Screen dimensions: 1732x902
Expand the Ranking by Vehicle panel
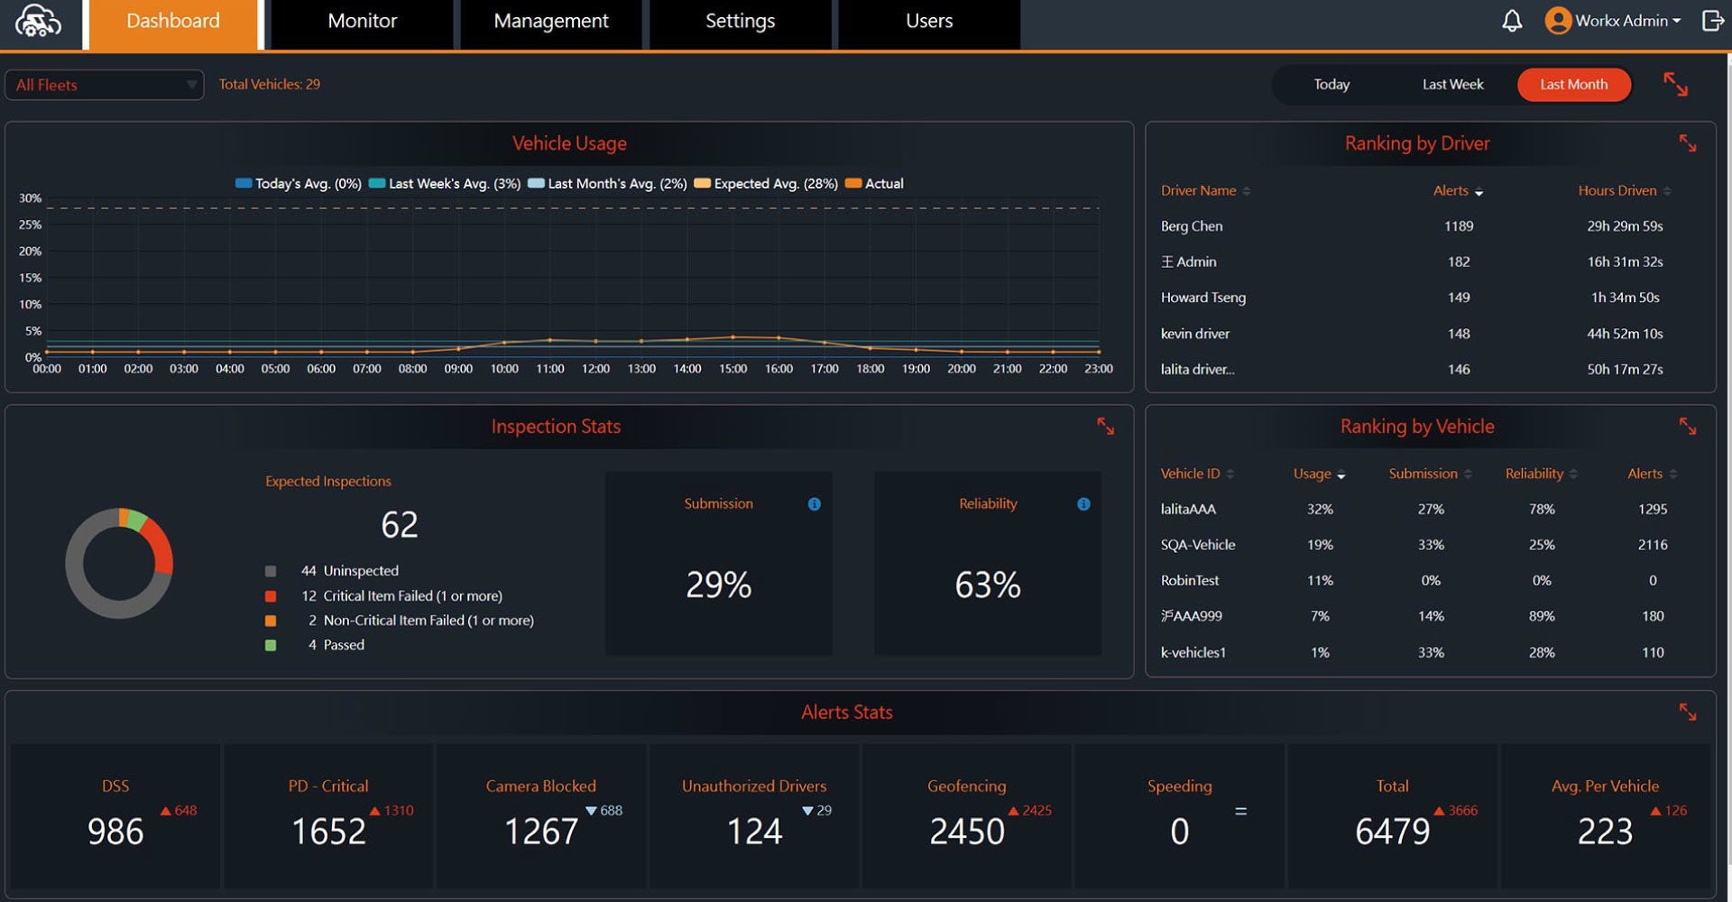1687,427
